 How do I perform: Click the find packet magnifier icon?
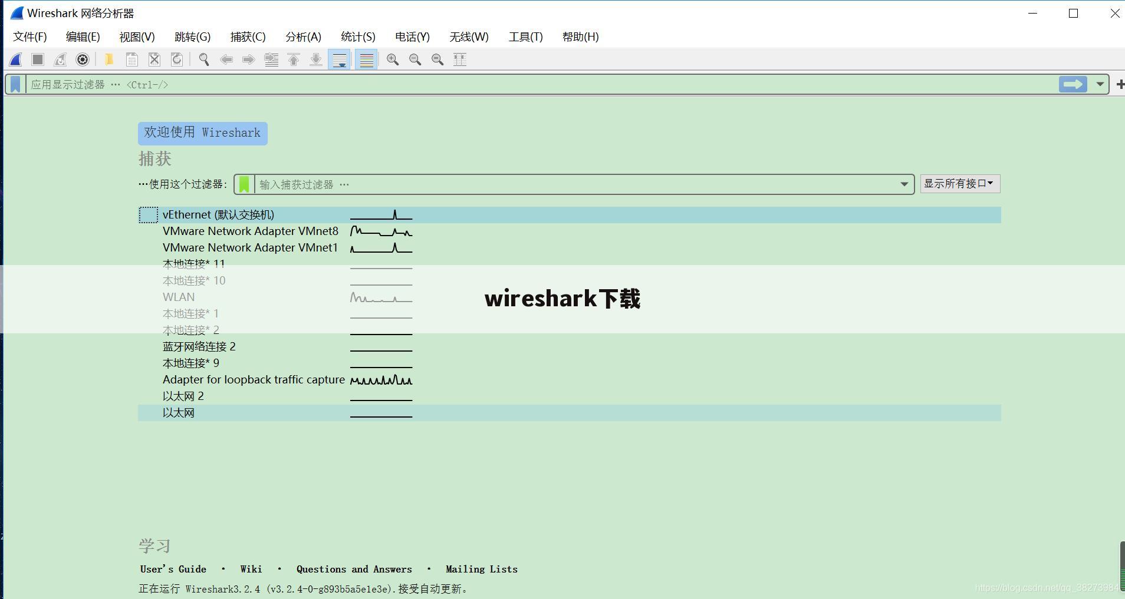[204, 59]
